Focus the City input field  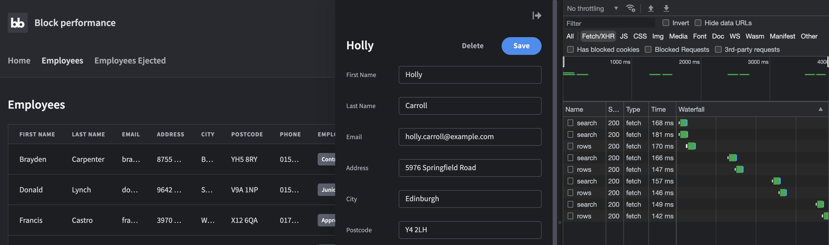(470, 199)
